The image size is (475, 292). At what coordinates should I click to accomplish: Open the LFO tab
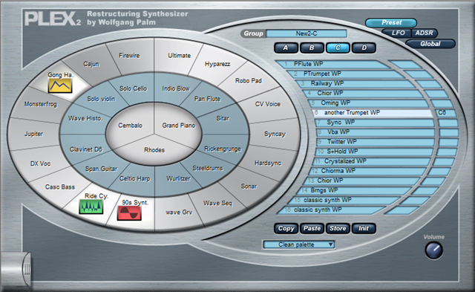point(398,33)
